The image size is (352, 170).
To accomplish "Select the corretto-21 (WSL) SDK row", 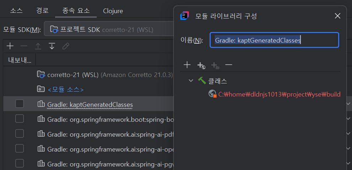I will 88,75.
